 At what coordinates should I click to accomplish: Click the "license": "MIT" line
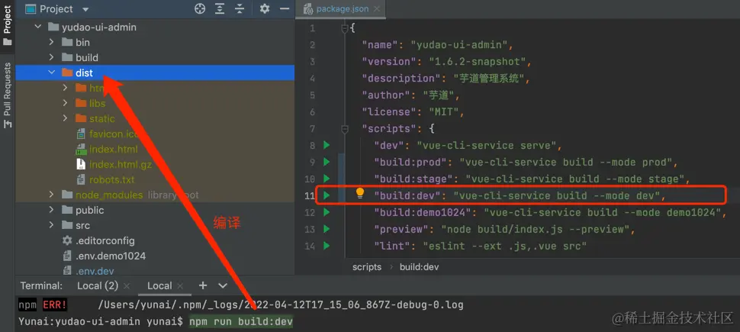coord(413,112)
